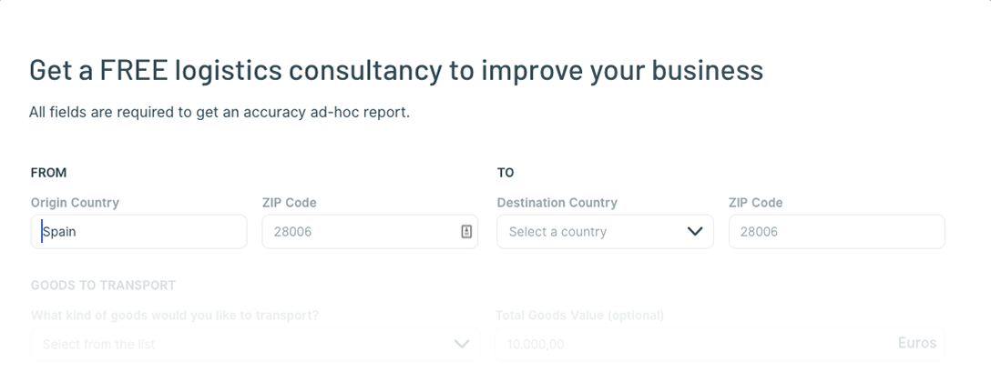Click the contact autofill icon in origin ZIP field
991x382 pixels.
tap(465, 232)
